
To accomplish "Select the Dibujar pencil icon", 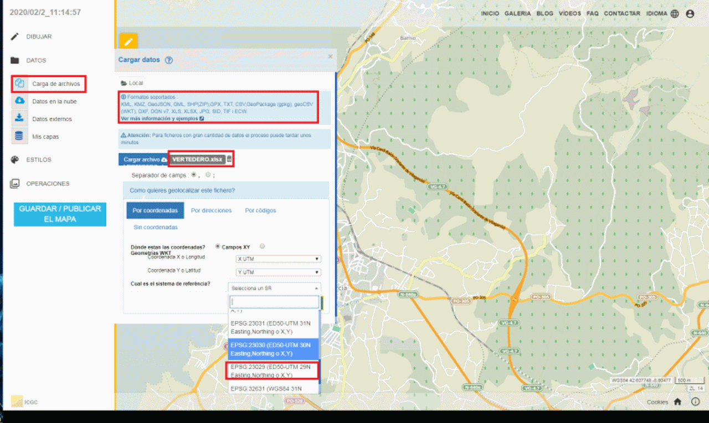I will tap(13, 36).
